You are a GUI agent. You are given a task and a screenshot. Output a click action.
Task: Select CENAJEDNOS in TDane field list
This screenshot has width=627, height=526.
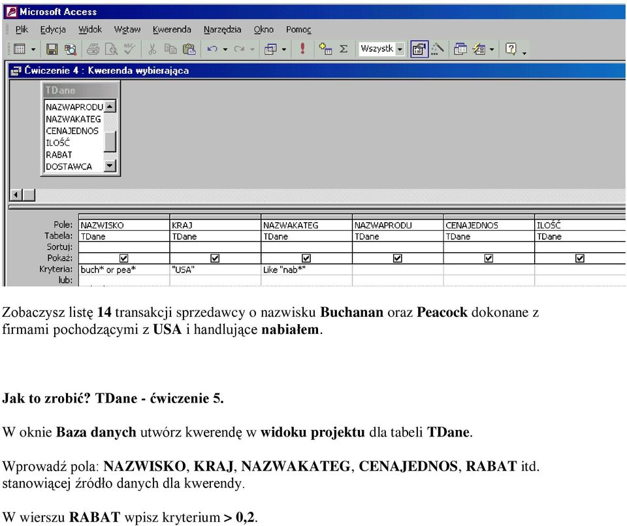click(74, 131)
